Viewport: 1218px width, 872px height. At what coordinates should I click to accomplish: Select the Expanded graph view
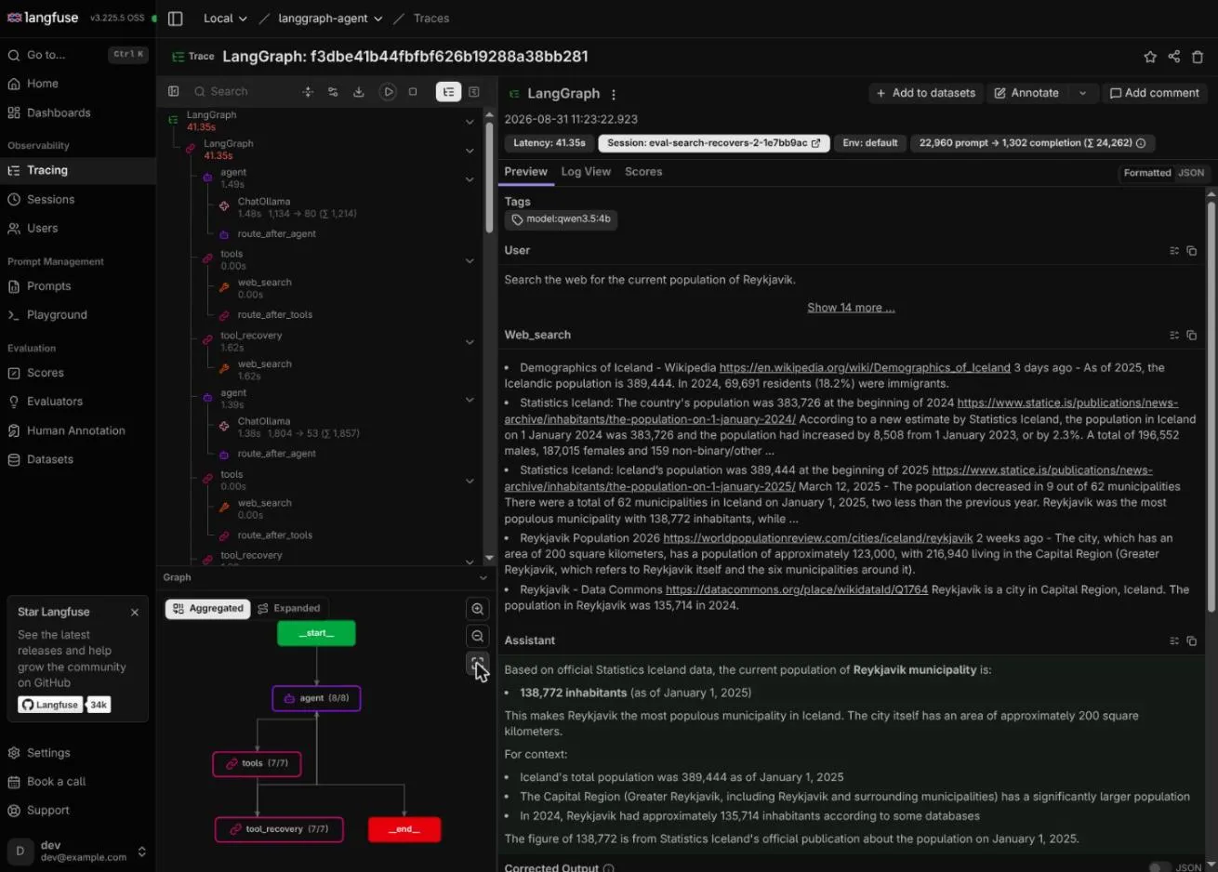click(289, 609)
